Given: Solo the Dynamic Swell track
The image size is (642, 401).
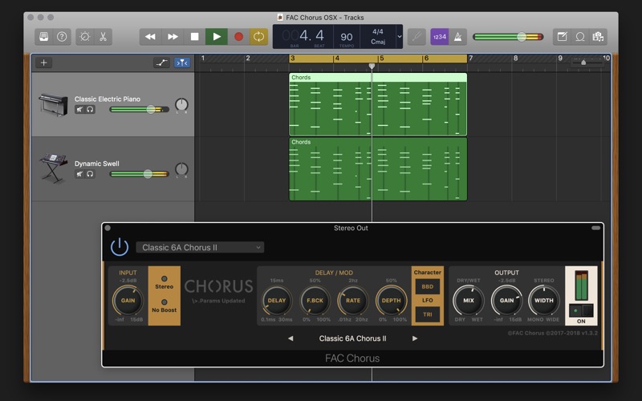Looking at the screenshot, I should [90, 174].
